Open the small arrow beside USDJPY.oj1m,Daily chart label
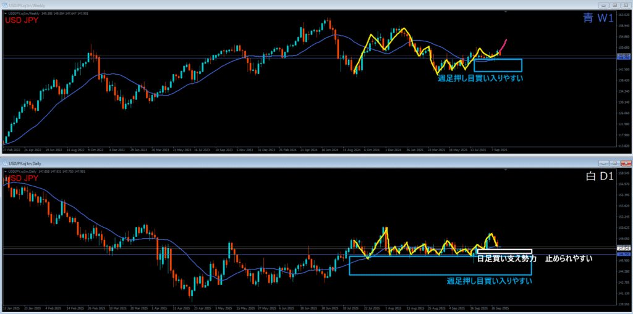 5,171
